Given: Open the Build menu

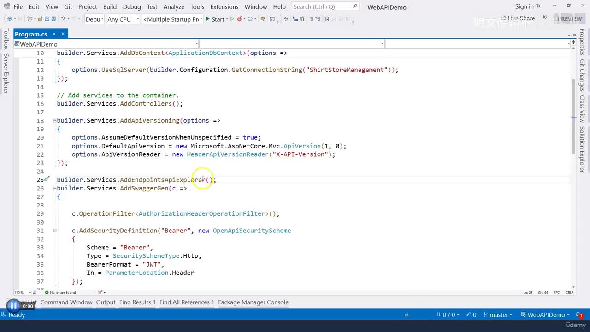Looking at the screenshot, I should (x=110, y=6).
